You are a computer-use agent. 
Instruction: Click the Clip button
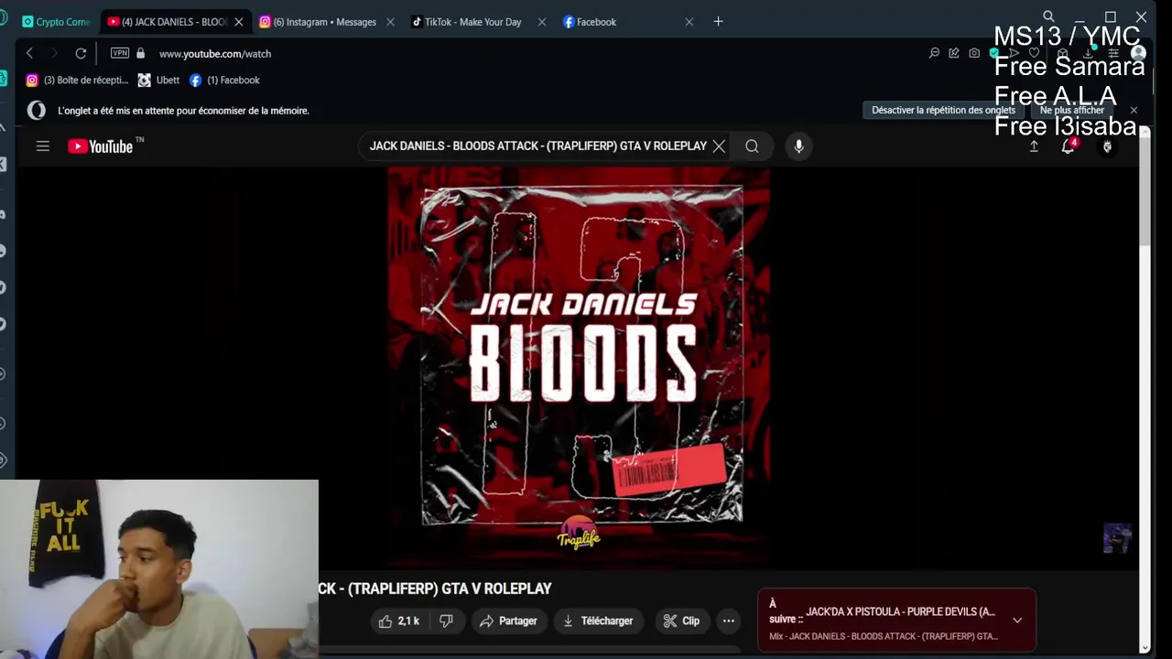click(x=681, y=621)
